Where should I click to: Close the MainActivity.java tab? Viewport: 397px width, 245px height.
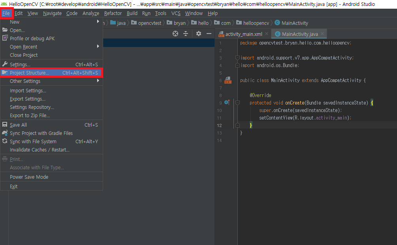pyautogui.click(x=322, y=34)
